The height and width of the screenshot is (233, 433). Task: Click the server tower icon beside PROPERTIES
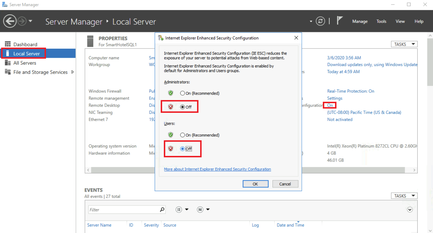tap(90, 41)
